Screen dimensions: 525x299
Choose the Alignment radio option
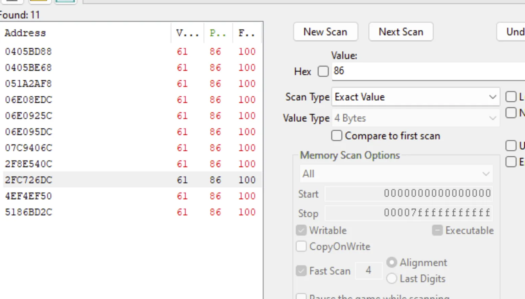click(391, 263)
